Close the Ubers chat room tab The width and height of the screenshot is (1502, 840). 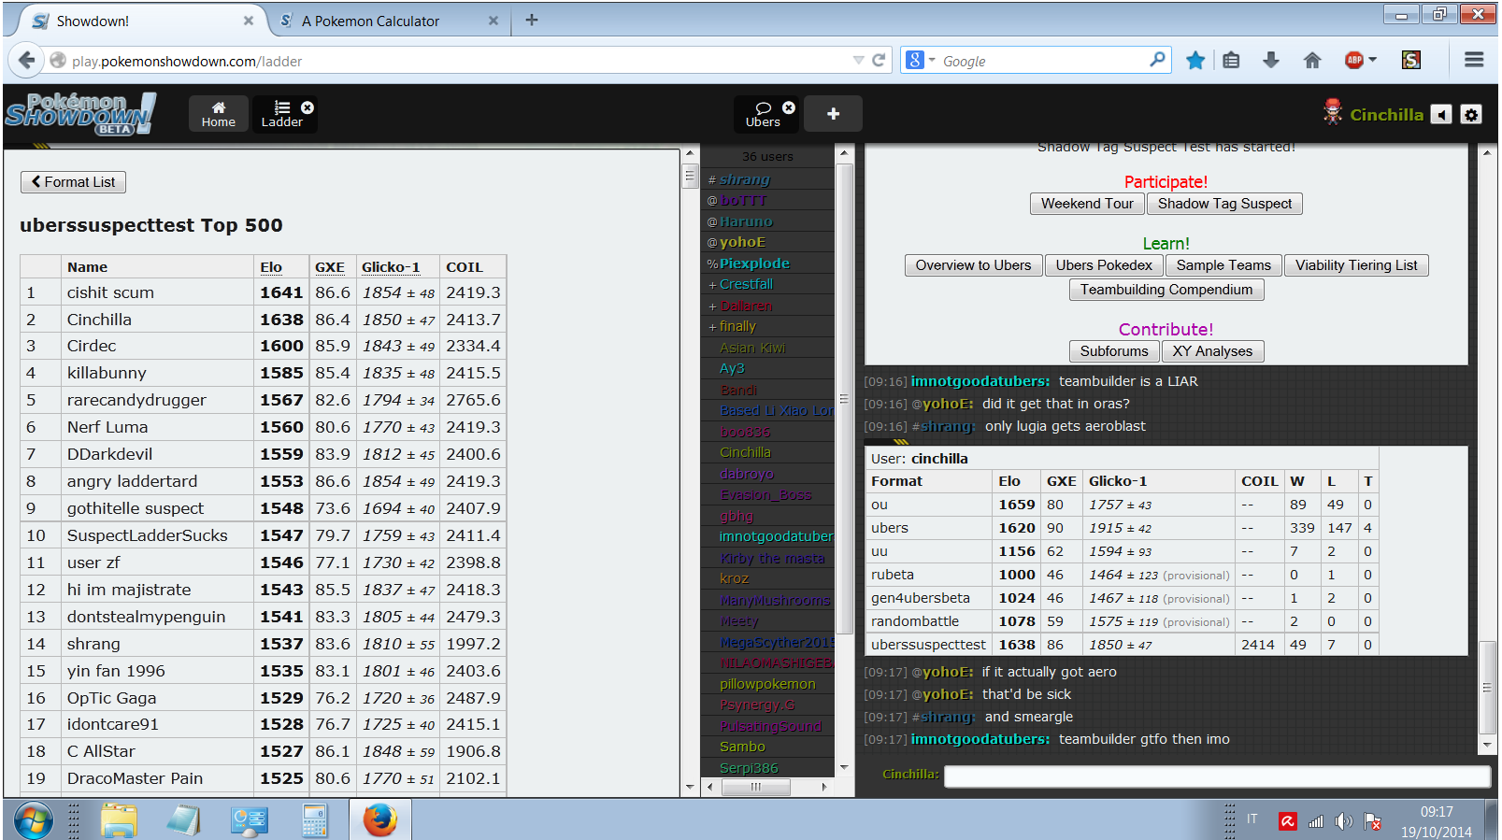pos(789,107)
